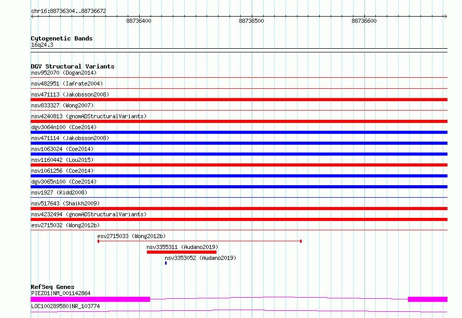Click the red bar under nsv4232494
This screenshot has height=318, width=462.
pos(239,219)
